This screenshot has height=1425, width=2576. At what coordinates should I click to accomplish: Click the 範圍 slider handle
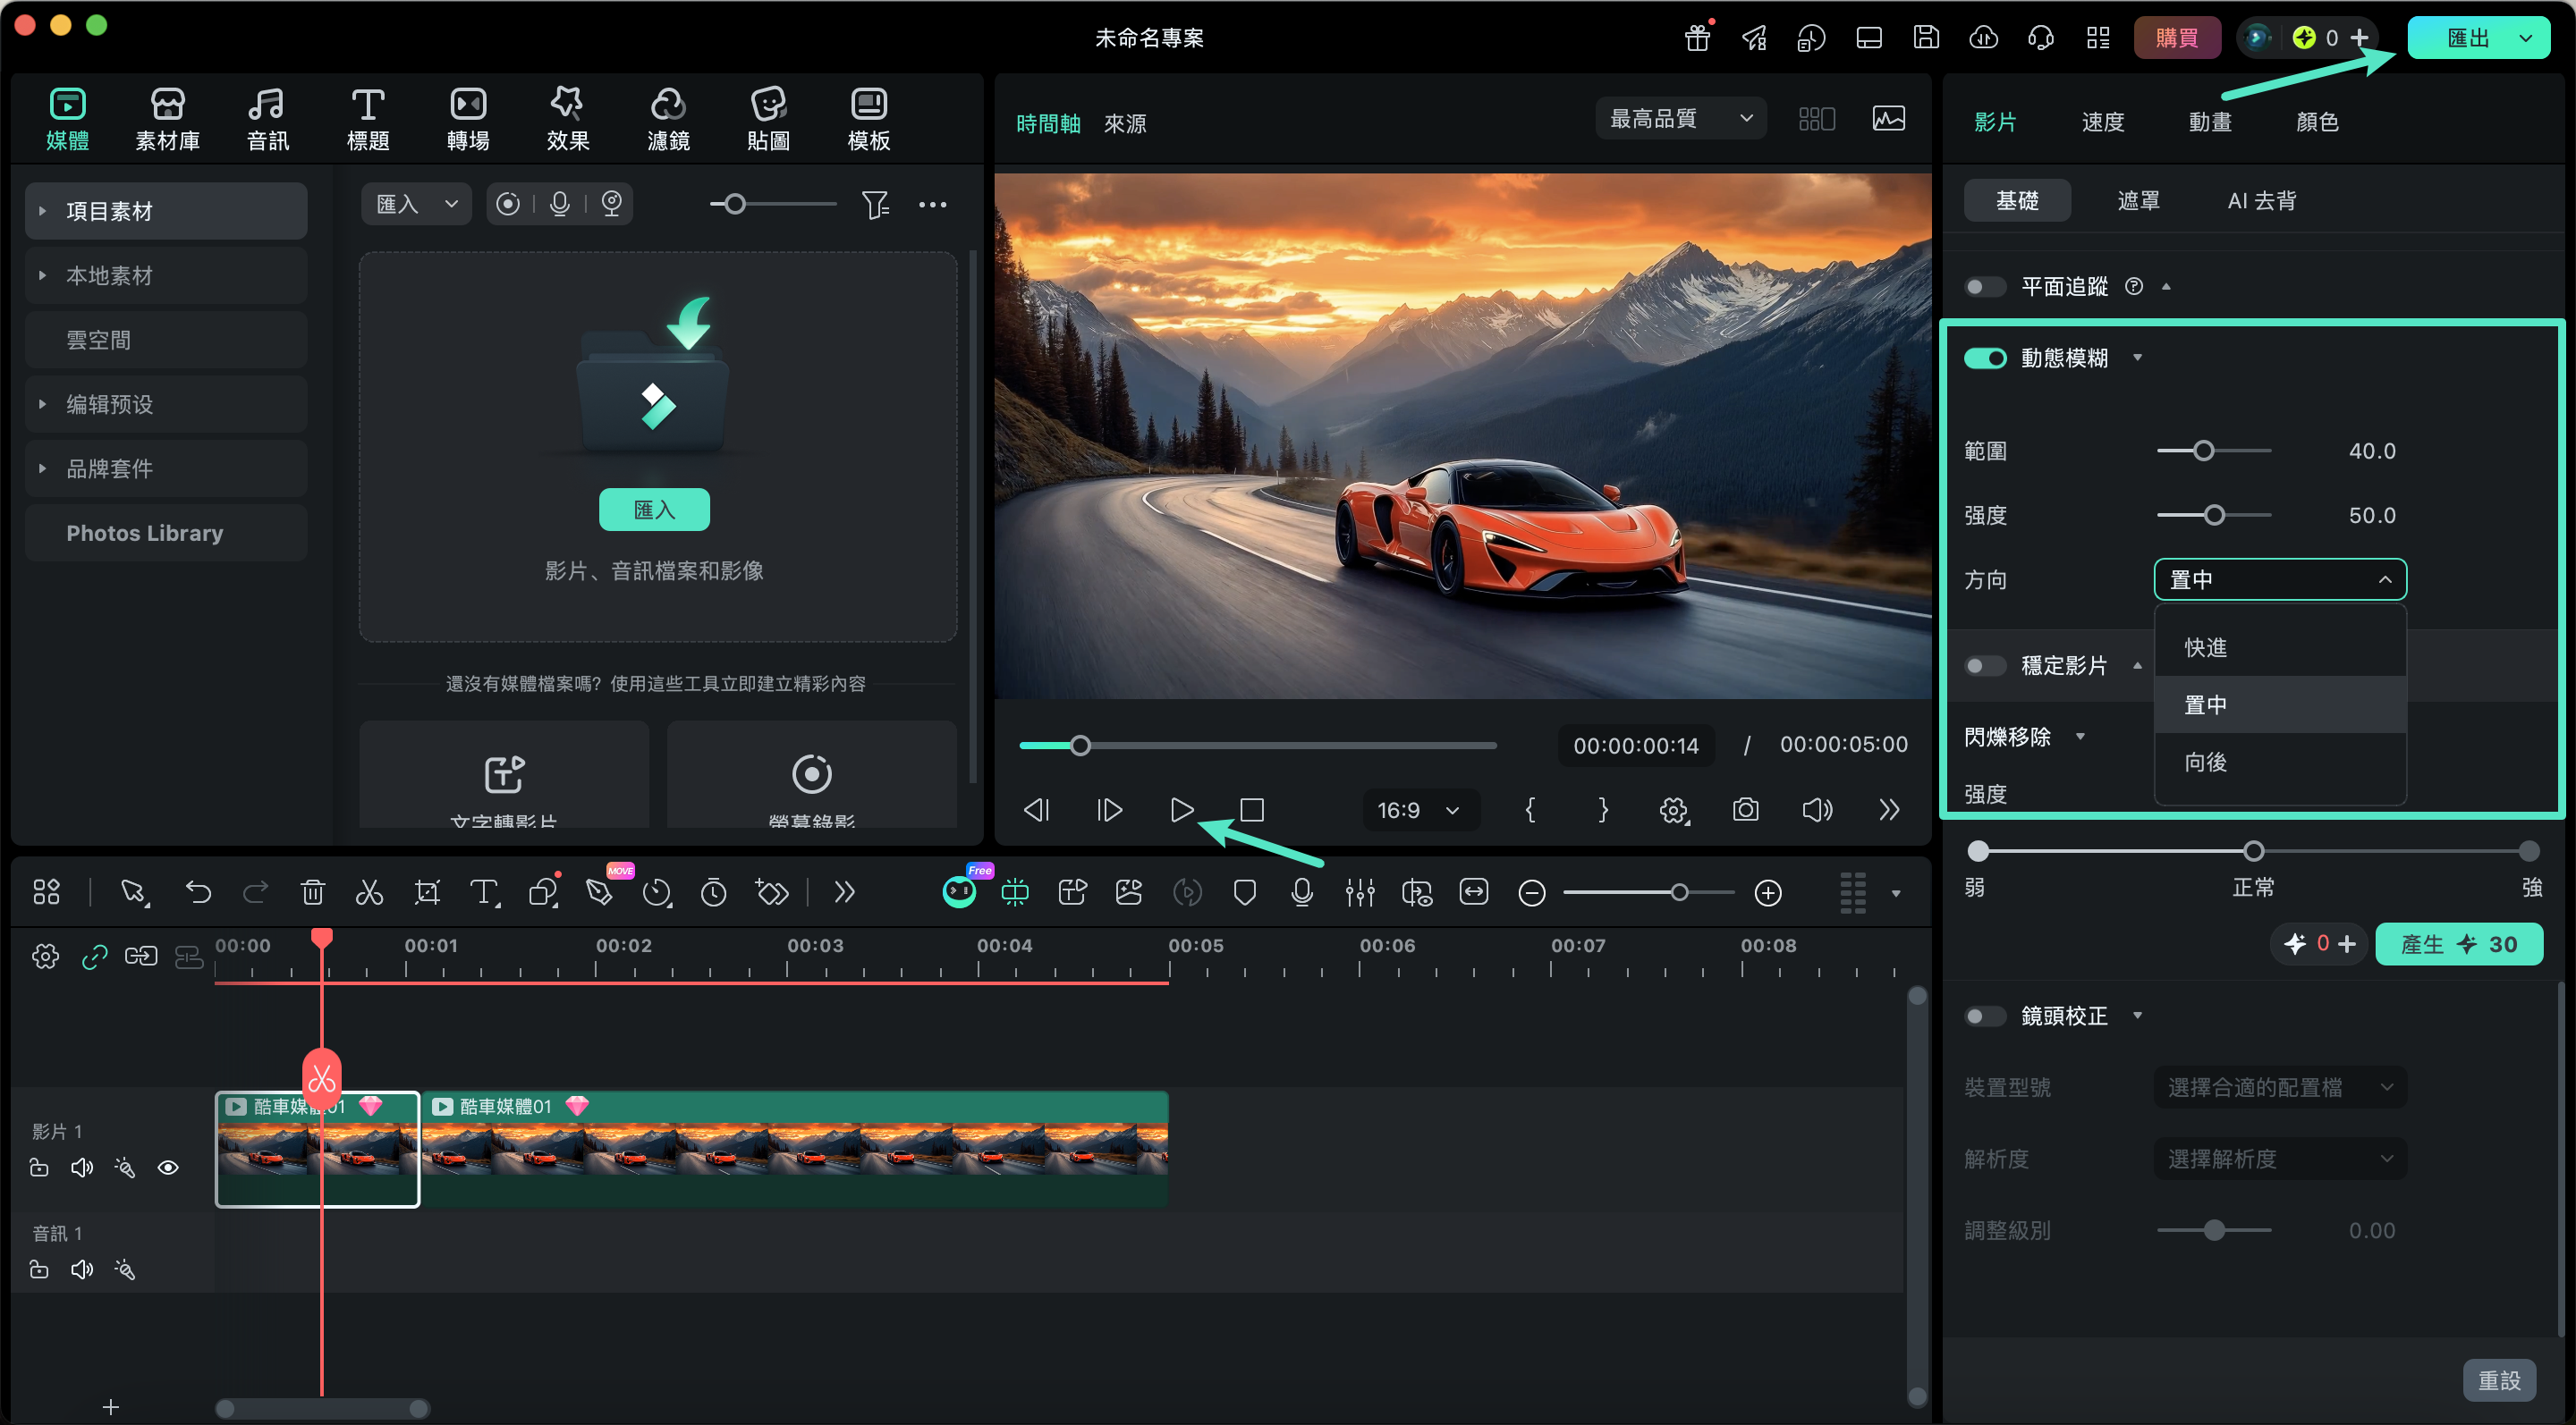[2203, 451]
